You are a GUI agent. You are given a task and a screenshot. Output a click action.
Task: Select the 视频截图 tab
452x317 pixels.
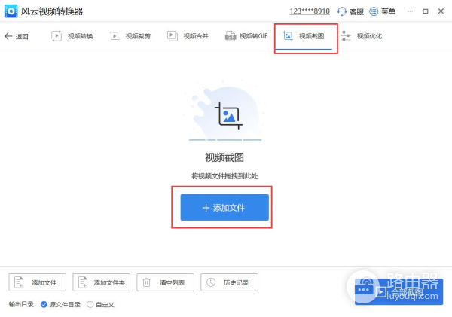click(x=304, y=36)
